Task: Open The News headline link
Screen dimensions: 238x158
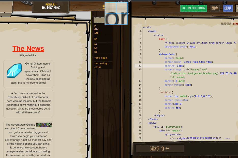Action: pyautogui.click(x=28, y=48)
